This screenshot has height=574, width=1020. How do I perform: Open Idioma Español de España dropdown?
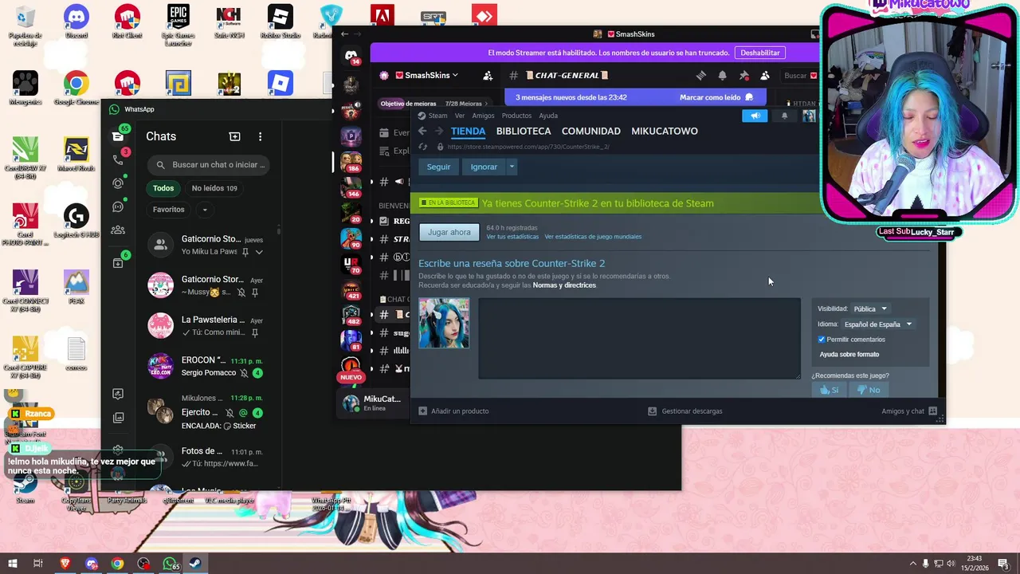pyautogui.click(x=878, y=324)
